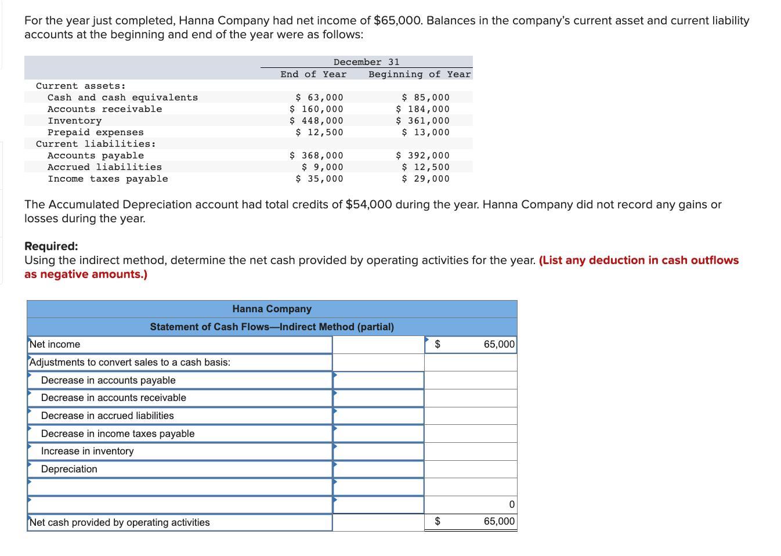Click the $ 63,000 end-of-year cash value
This screenshot has height=556, width=781.
point(319,98)
